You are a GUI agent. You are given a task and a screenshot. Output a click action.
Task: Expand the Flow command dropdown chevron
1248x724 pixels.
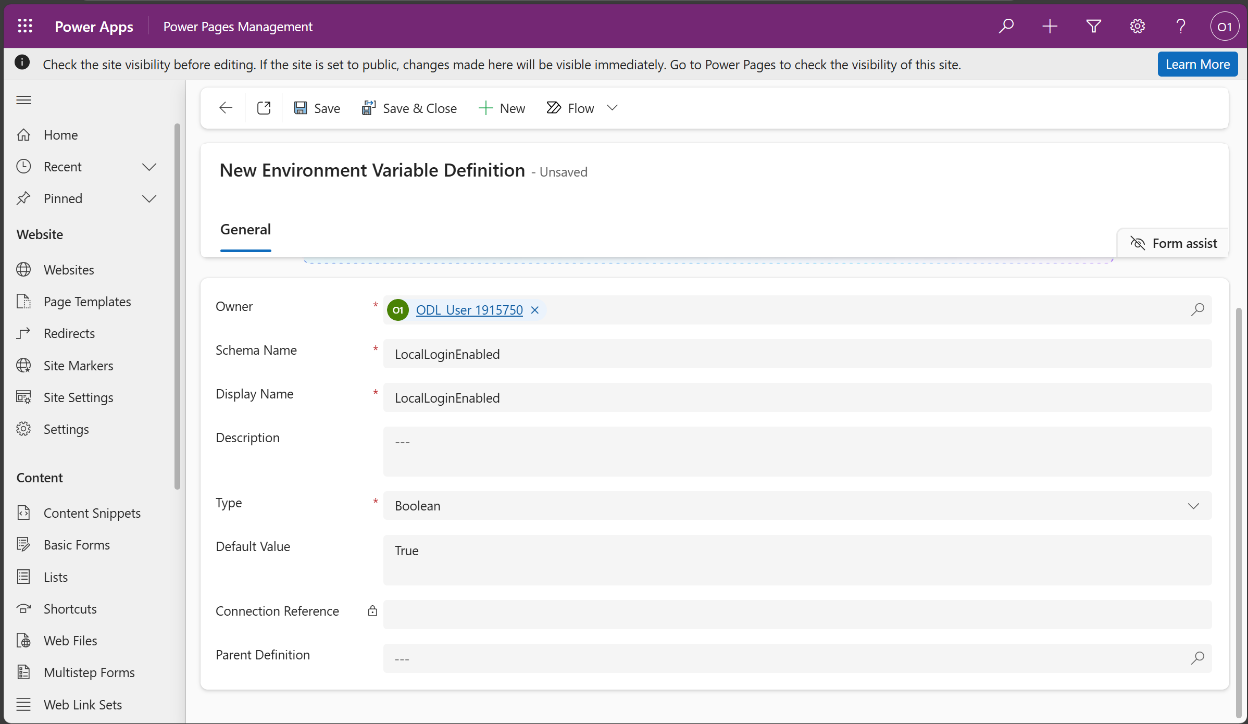611,107
